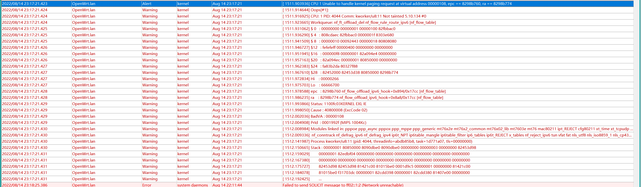The width and height of the screenshot is (641, 187).
Task: Click the '[ 1512.192425] ...' log message
Action: coord(302,179)
